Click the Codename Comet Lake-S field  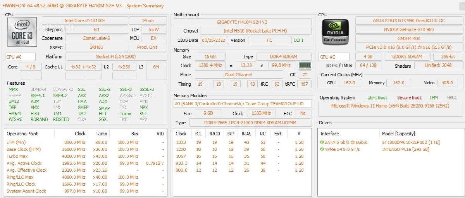[x=96, y=38]
